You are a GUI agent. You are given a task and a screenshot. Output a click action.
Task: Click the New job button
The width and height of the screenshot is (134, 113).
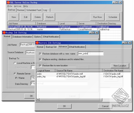14,17
